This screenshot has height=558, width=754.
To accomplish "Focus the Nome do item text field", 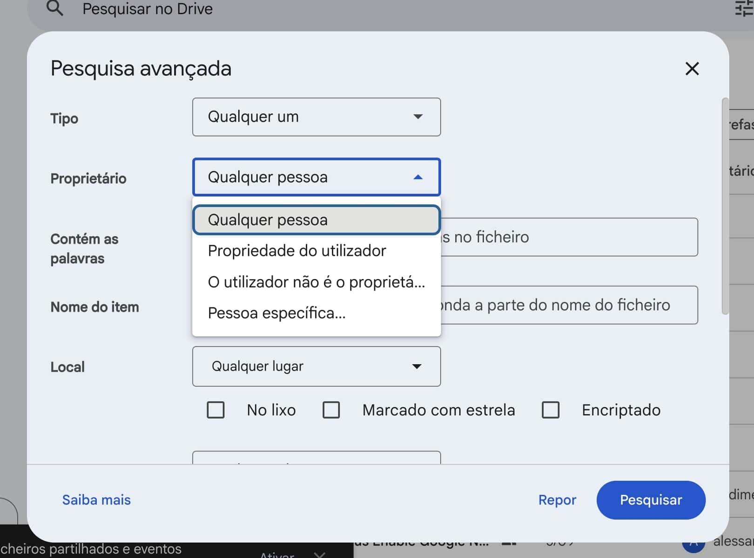I will pos(568,305).
